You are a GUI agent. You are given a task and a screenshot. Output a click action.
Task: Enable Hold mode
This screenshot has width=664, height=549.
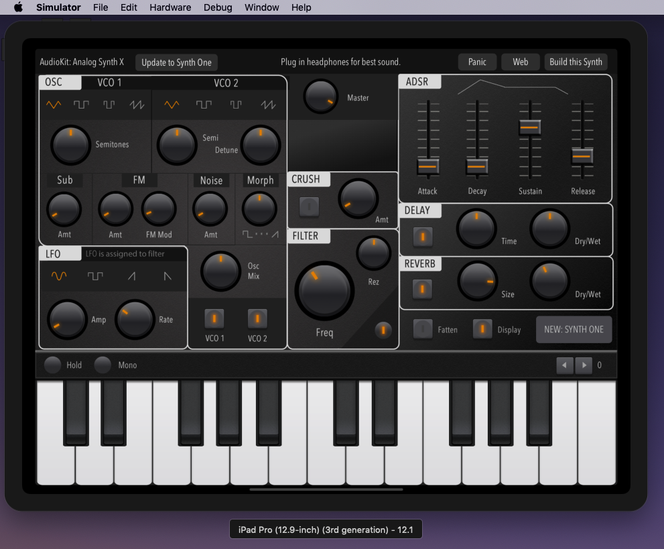(52, 365)
